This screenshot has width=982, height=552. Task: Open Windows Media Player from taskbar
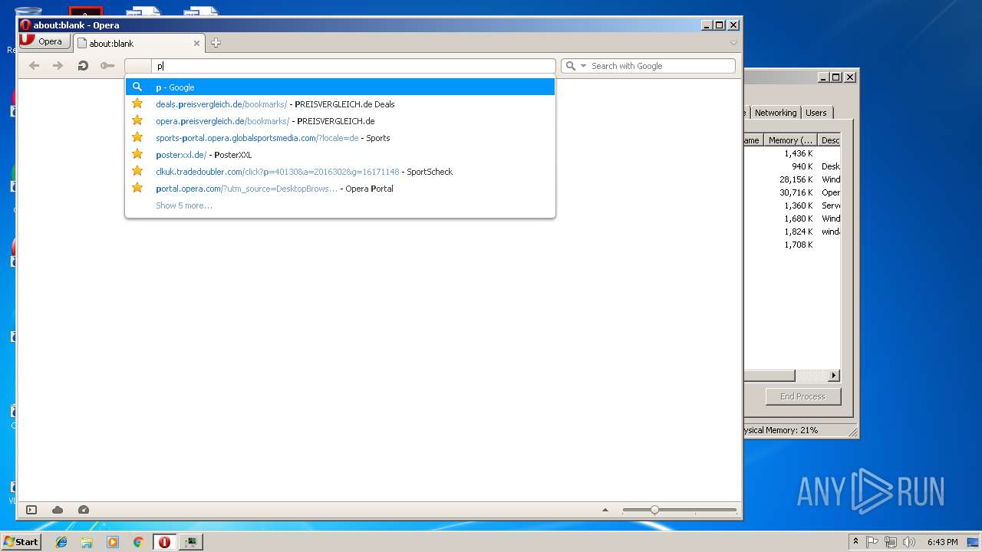tap(113, 542)
